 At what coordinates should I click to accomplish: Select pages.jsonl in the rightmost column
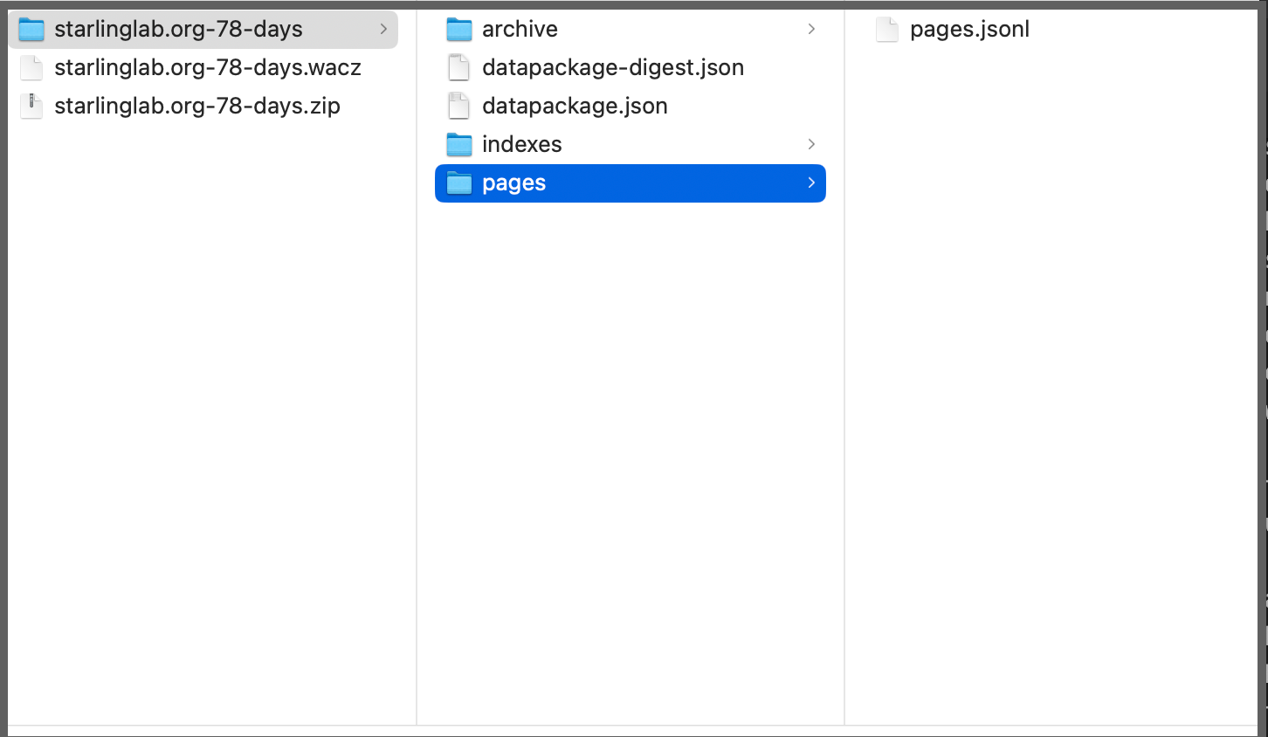click(969, 29)
